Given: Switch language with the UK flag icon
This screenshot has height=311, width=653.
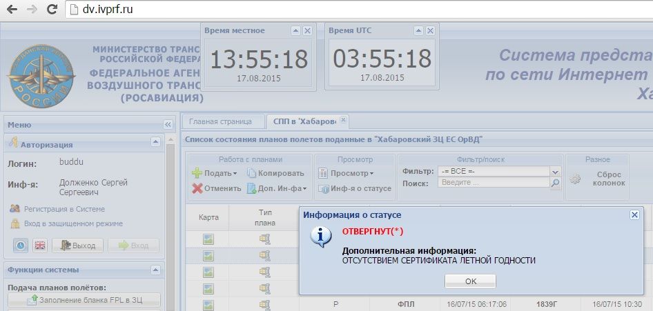Looking at the screenshot, I should [x=40, y=245].
